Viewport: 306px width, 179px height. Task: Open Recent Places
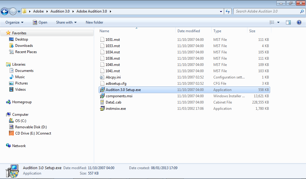point(26,52)
